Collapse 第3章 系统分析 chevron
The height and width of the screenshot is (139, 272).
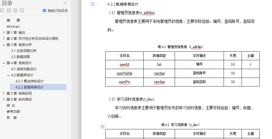pyautogui.click(x=4, y=45)
